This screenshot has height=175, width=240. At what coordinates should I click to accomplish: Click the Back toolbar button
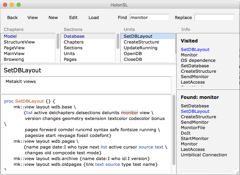pos(13,17)
